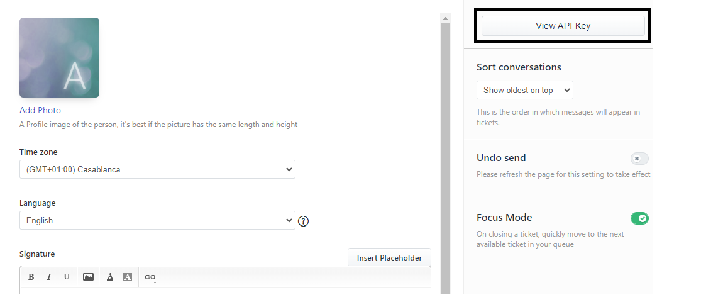This screenshot has height=297, width=723.
Task: Toggle italic in the signature editor
Action: (x=48, y=277)
